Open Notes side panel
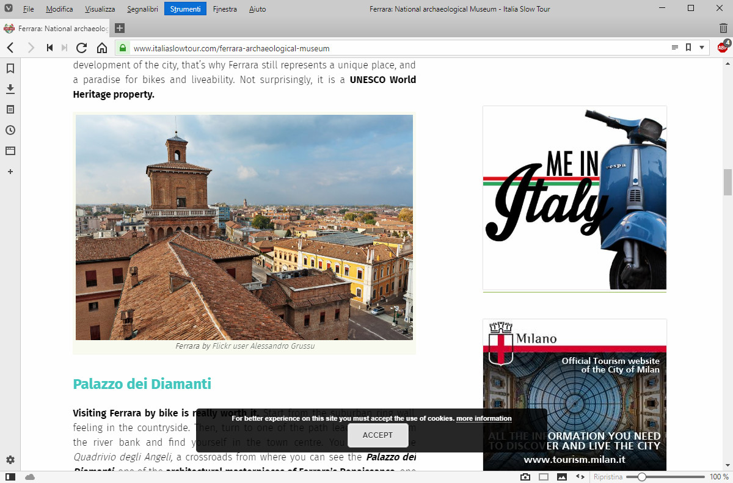Screen dimensions: 733x483 [10, 110]
